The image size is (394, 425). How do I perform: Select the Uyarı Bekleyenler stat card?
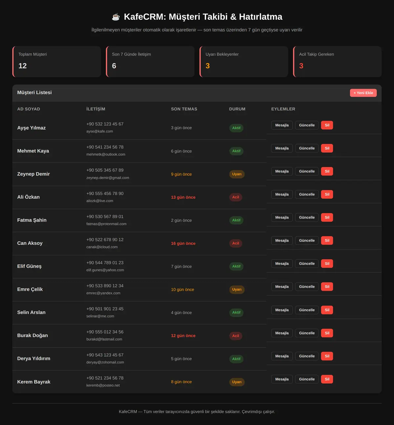click(244, 62)
